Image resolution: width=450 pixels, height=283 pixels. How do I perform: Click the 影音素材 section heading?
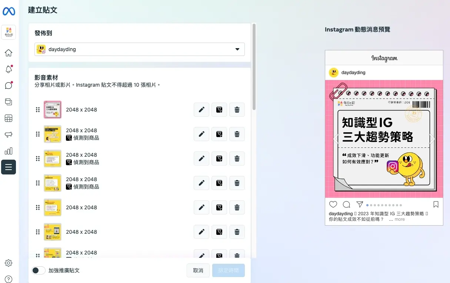[x=46, y=77]
